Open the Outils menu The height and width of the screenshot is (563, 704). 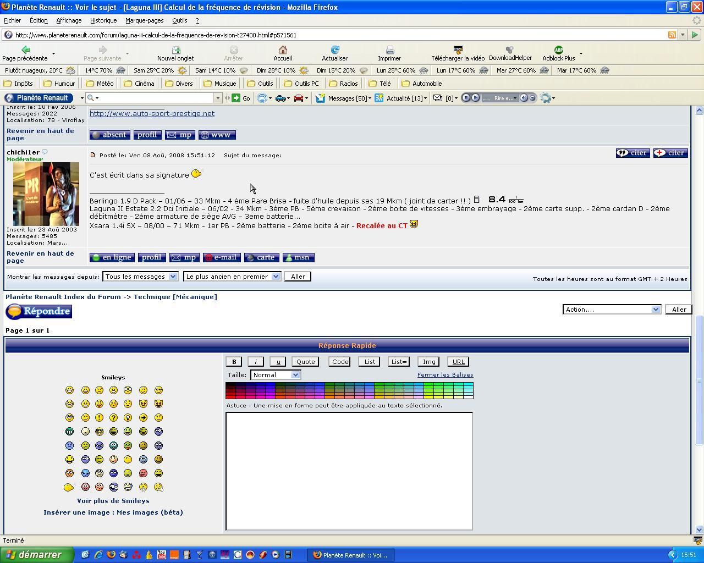179,20
